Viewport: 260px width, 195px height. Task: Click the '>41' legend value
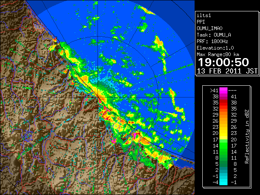[214, 91]
